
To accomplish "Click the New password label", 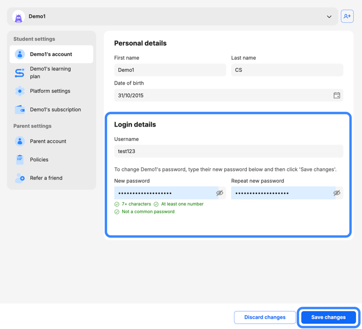I will click(132, 181).
